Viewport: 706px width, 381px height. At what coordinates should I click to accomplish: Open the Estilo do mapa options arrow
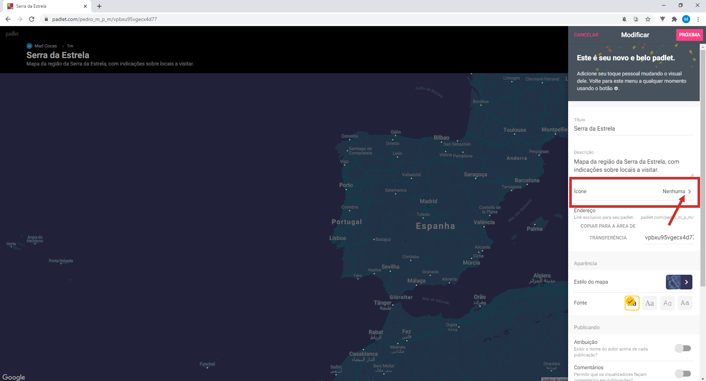(x=687, y=282)
